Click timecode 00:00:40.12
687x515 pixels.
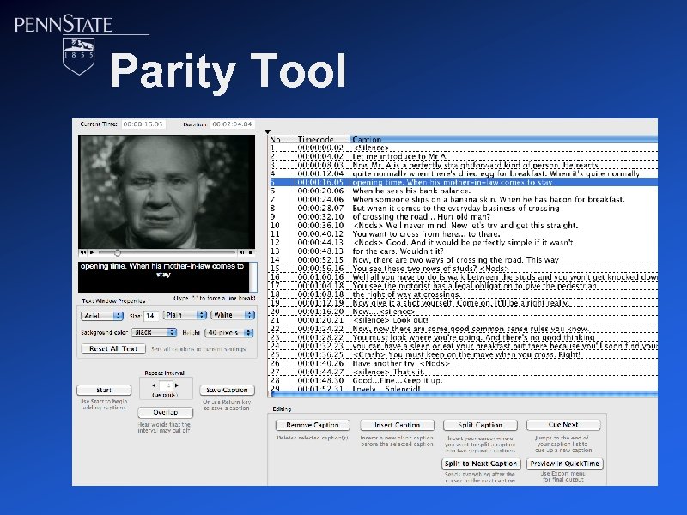tap(320, 233)
